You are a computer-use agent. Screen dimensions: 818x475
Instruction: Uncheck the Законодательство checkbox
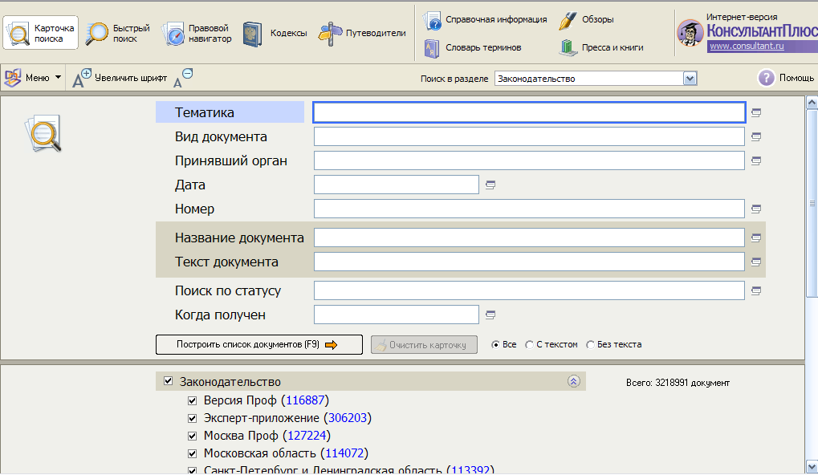[168, 380]
